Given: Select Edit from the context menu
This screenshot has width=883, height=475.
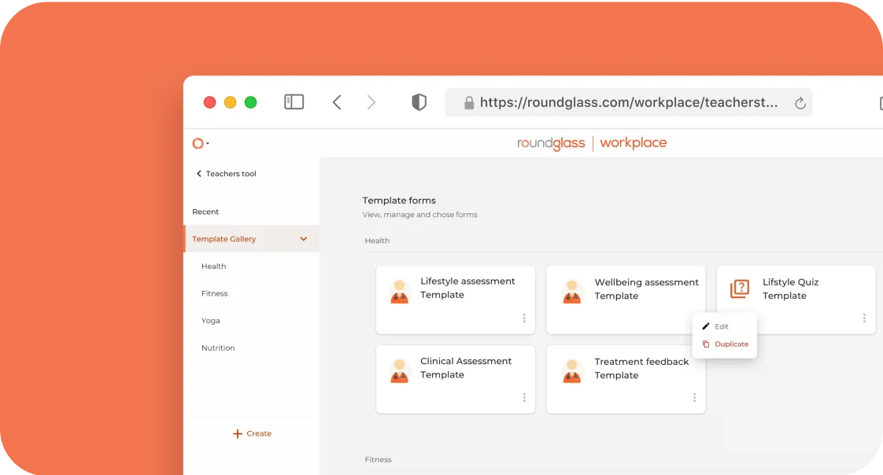Looking at the screenshot, I should 721,326.
